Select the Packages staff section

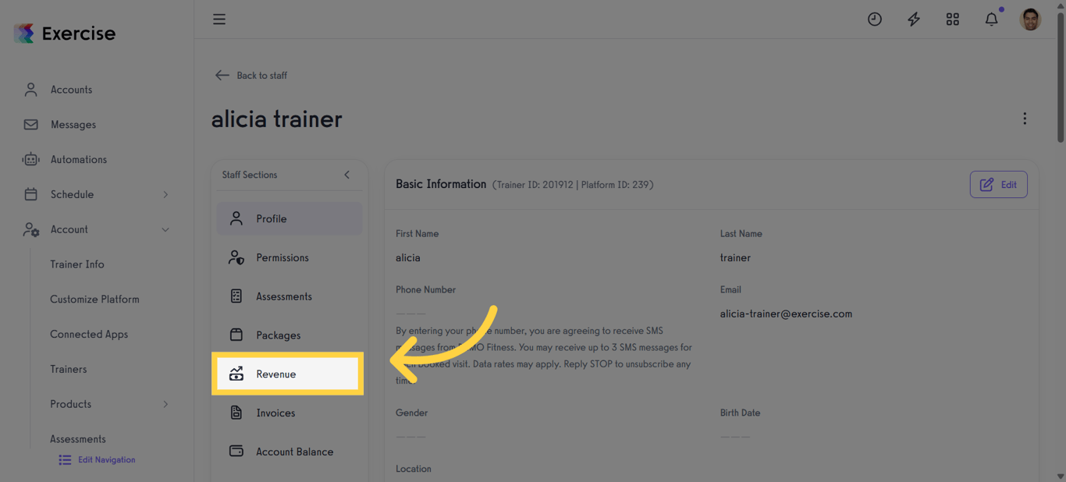click(x=290, y=335)
